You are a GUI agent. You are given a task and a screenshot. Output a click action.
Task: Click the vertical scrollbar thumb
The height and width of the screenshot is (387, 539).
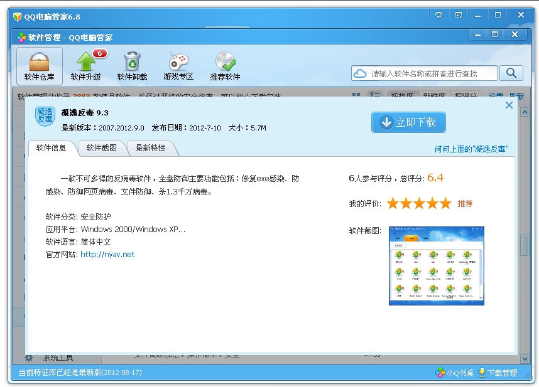click(x=525, y=245)
